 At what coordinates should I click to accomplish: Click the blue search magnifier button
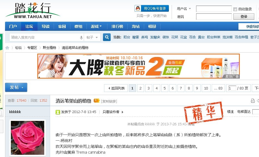[x=107, y=37]
